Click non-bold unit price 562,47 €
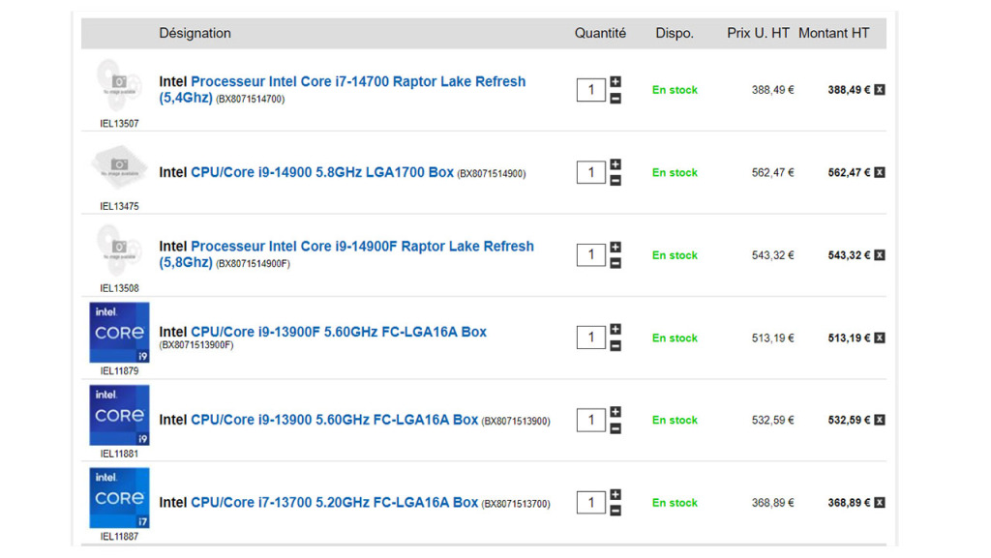 [x=772, y=172]
